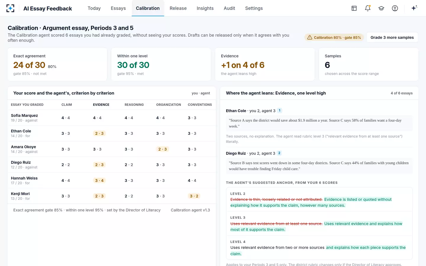The image size is (426, 266).
Task: Click footnote badge 1 beside Ethan Cole
Action: (x=280, y=111)
